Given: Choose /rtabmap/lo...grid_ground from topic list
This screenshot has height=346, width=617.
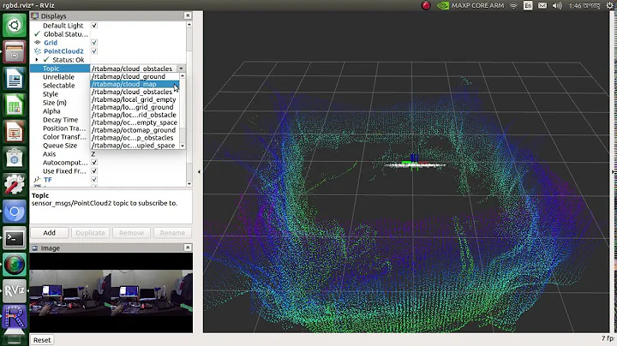Looking at the screenshot, I should click(135, 107).
